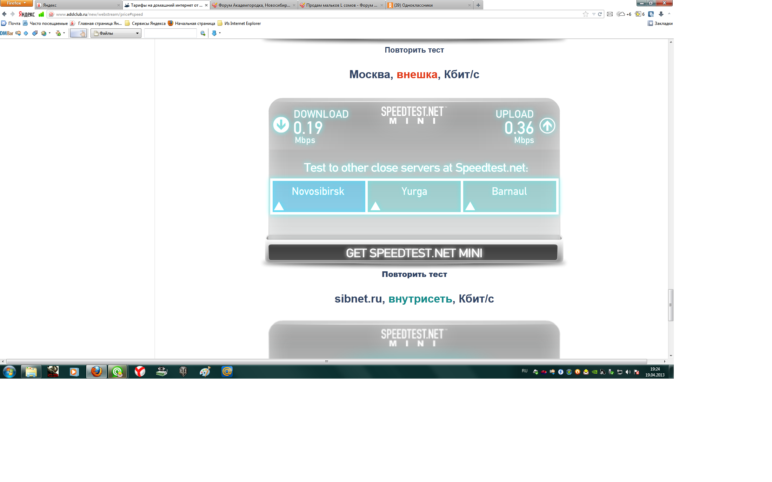The width and height of the screenshot is (772, 482).
Task: Click Повторить тест below Moscow test
Action: point(414,274)
